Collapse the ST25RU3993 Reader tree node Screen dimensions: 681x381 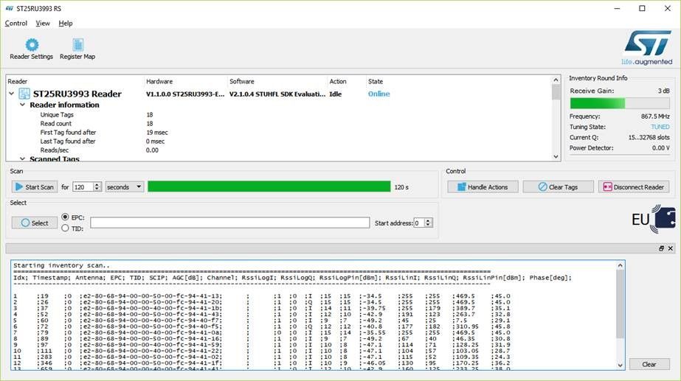tap(12, 94)
